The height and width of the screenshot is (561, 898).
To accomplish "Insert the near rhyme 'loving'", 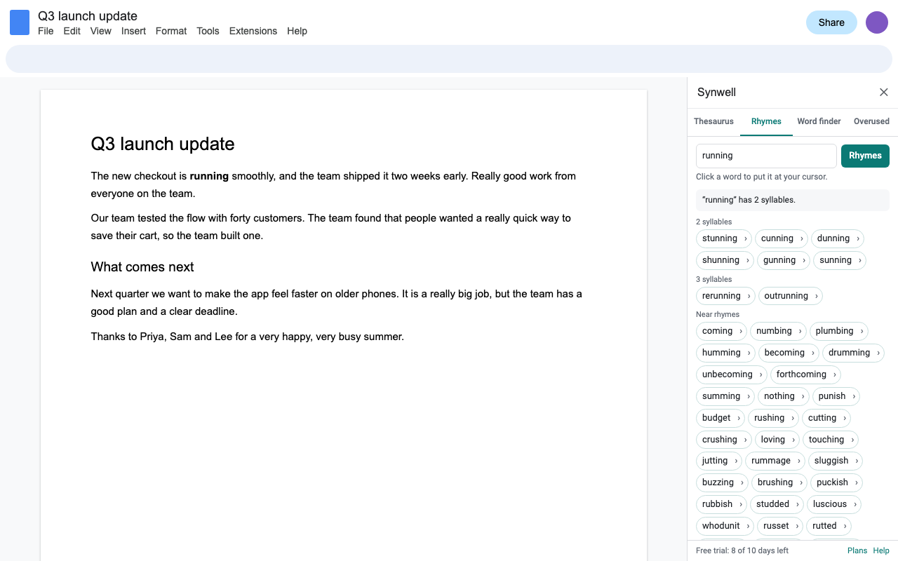I will pyautogui.click(x=773, y=440).
